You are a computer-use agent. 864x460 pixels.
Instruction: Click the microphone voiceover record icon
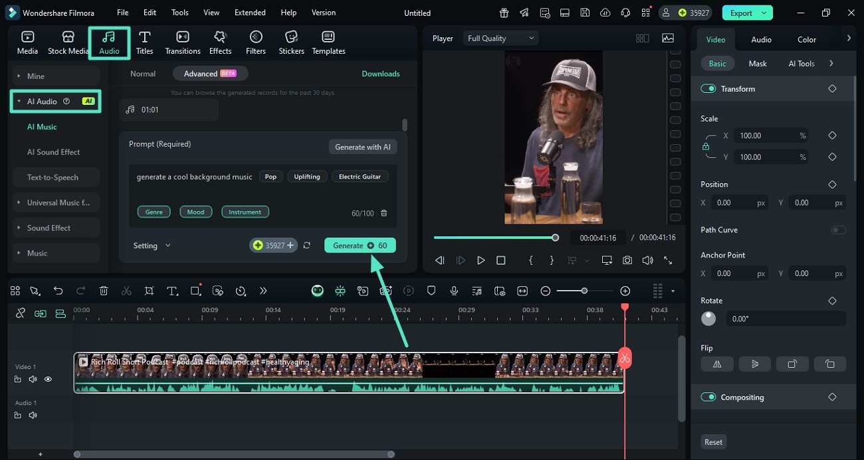tap(454, 291)
